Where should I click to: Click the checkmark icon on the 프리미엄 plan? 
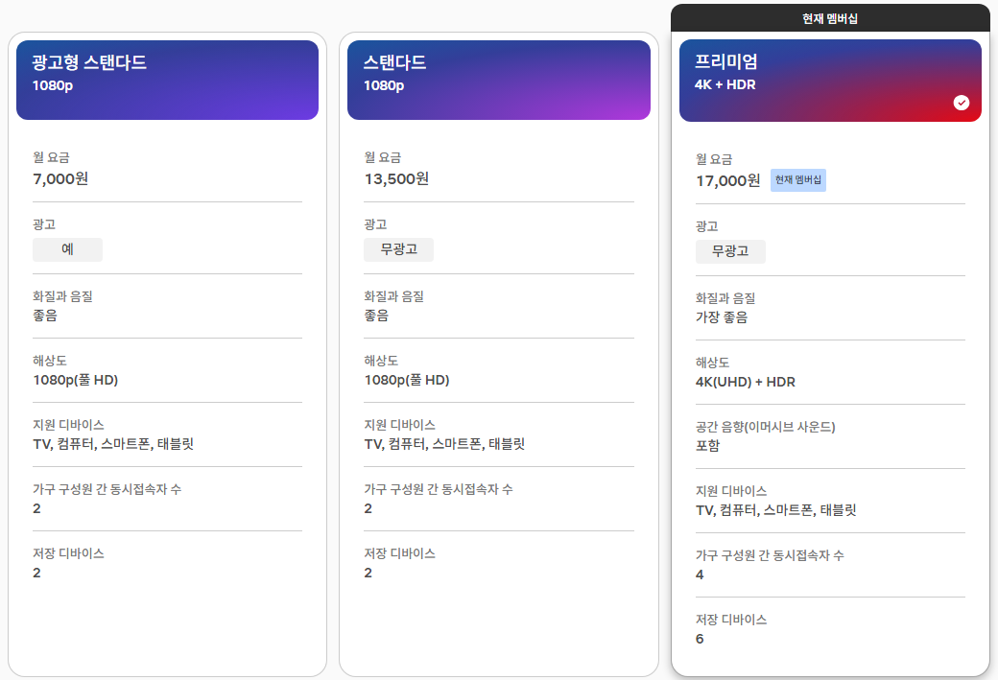coord(962,103)
